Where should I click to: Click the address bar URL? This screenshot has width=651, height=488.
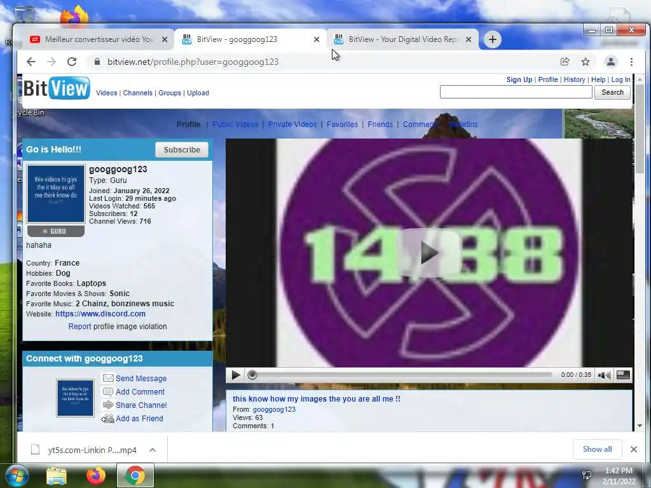(193, 62)
